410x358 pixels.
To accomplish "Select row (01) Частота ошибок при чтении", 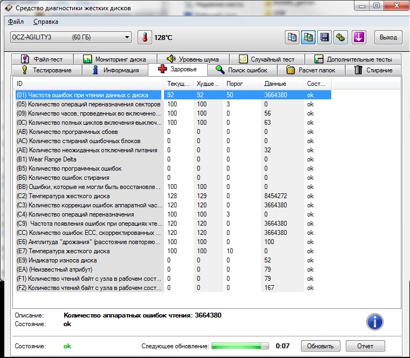I will pyautogui.click(x=173, y=95).
